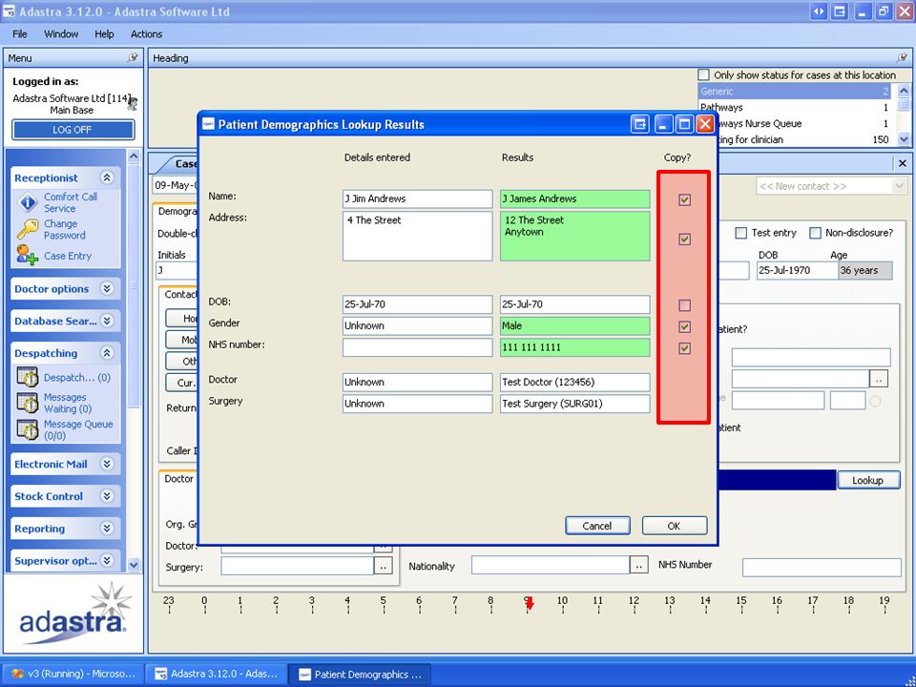Click the Details entered Name field
916x687 pixels.
(417, 198)
